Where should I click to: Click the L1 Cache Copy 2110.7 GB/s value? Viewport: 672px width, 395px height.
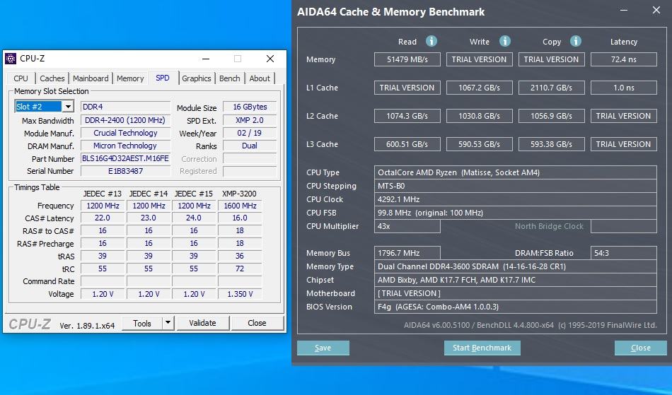point(551,88)
